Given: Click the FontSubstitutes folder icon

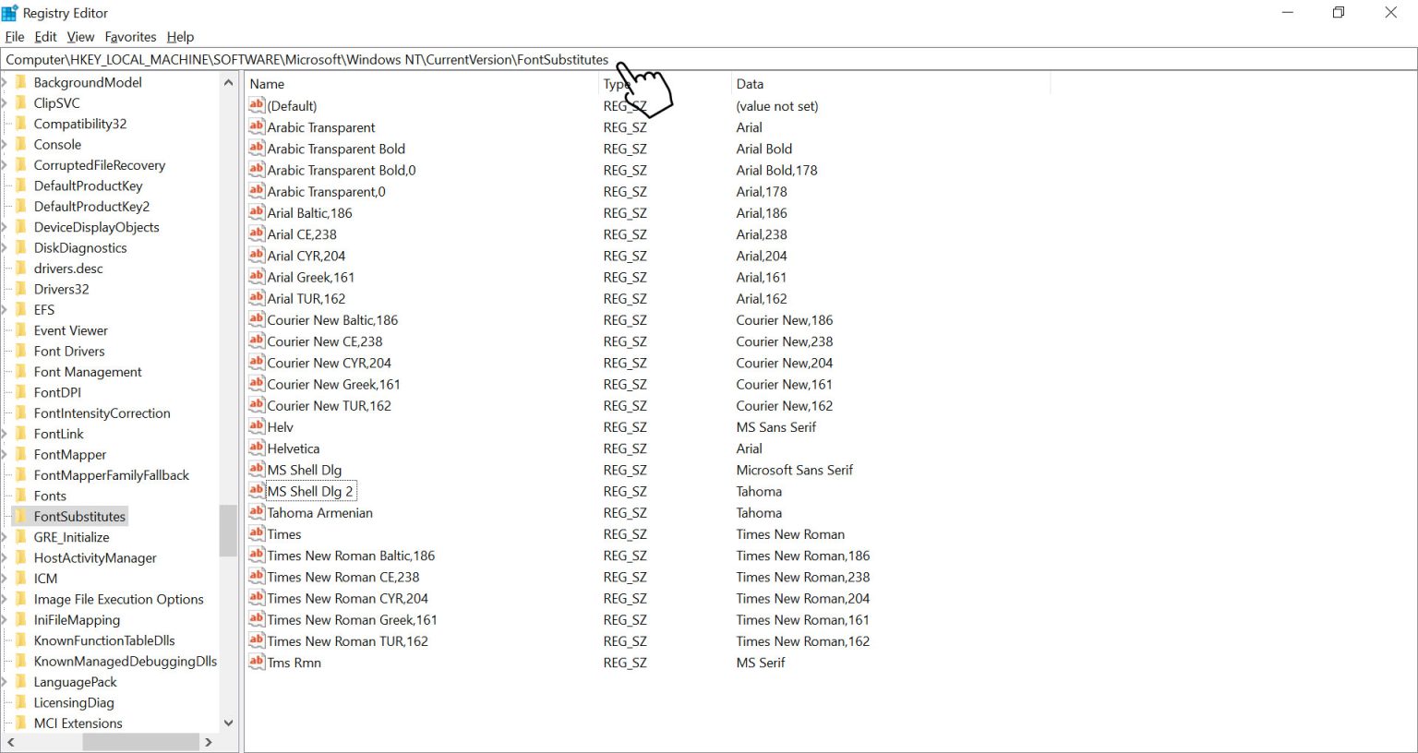Looking at the screenshot, I should tap(21, 516).
